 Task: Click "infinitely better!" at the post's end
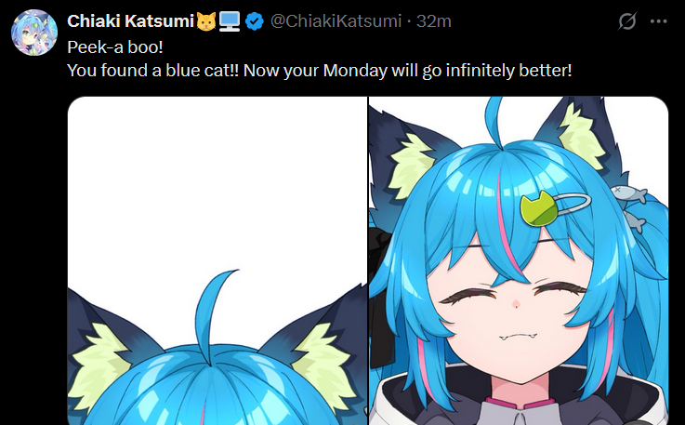click(x=508, y=70)
